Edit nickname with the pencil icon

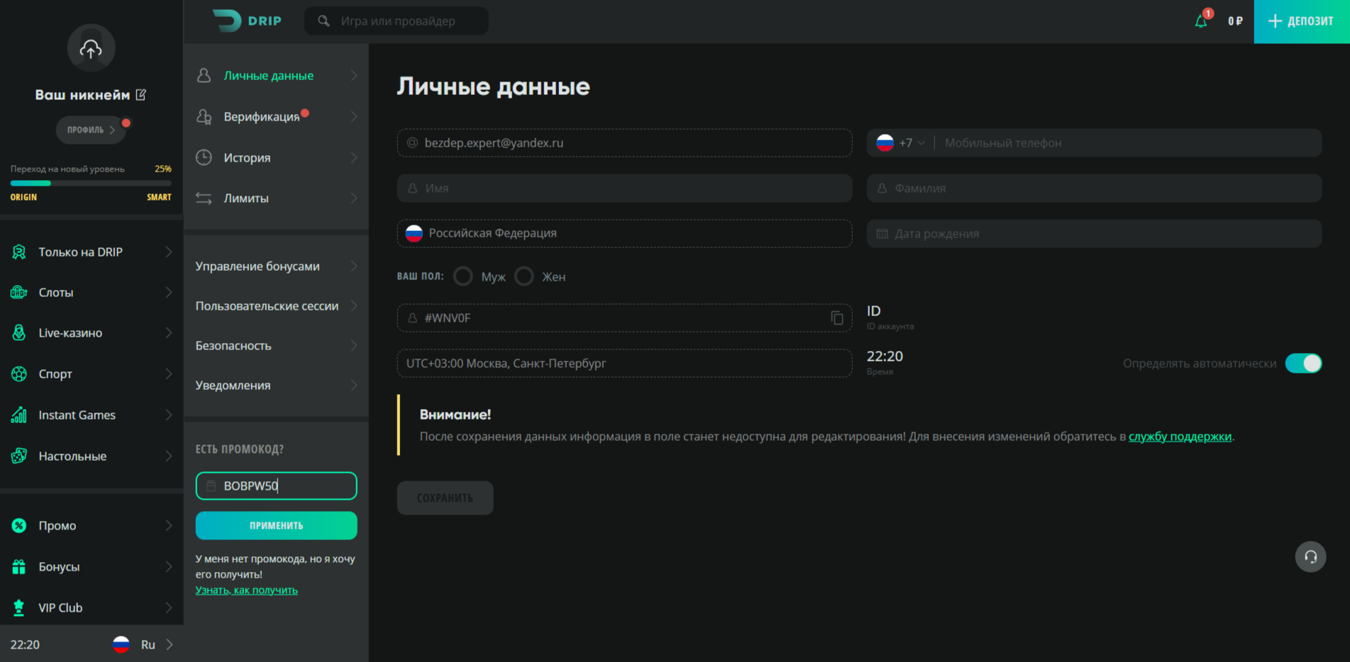(141, 95)
